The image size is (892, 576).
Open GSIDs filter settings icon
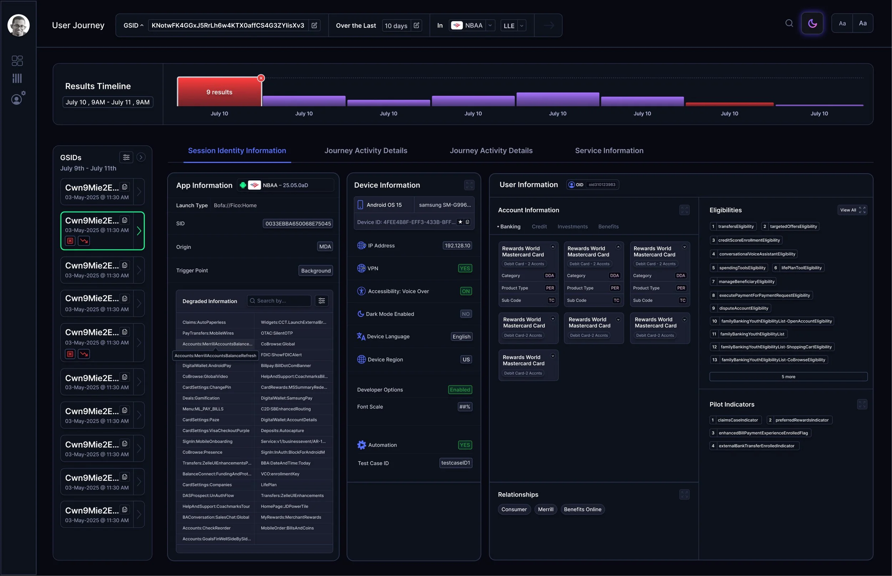pos(126,158)
